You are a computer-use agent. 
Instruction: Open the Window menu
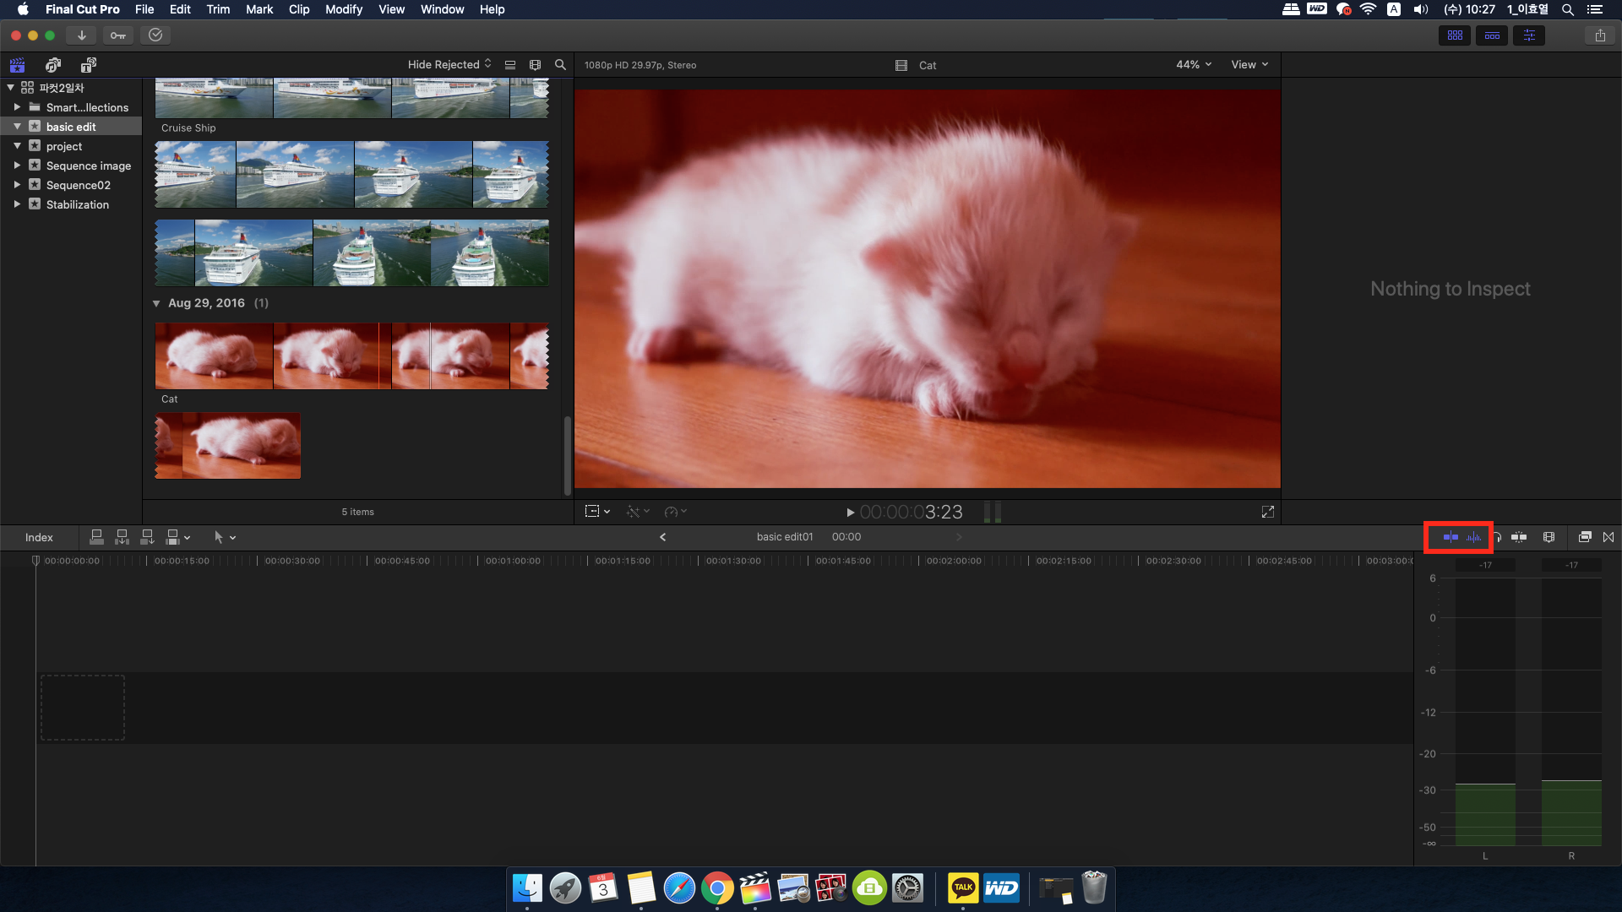tap(442, 9)
